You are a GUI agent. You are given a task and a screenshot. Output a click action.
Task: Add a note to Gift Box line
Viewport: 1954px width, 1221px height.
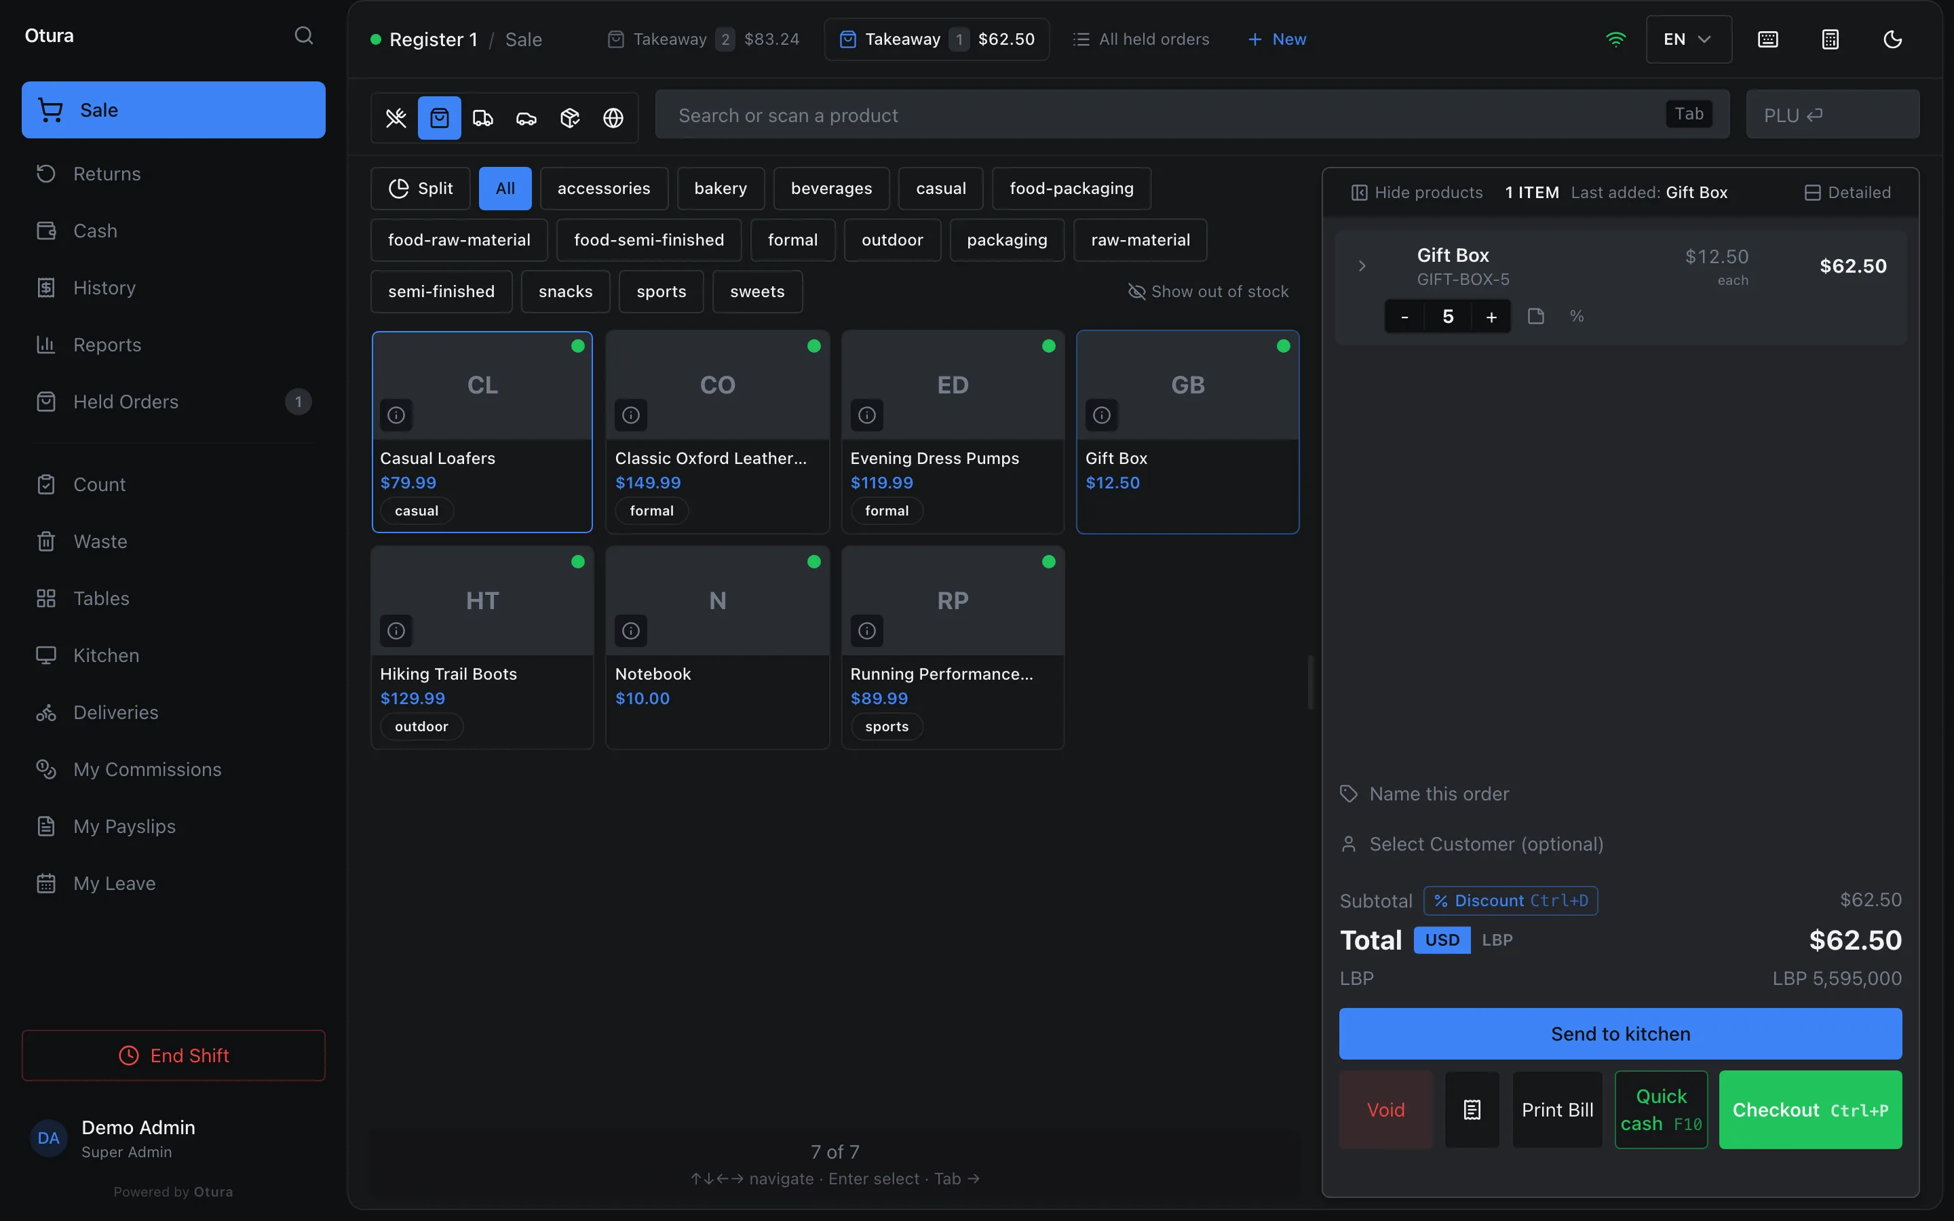(1536, 317)
